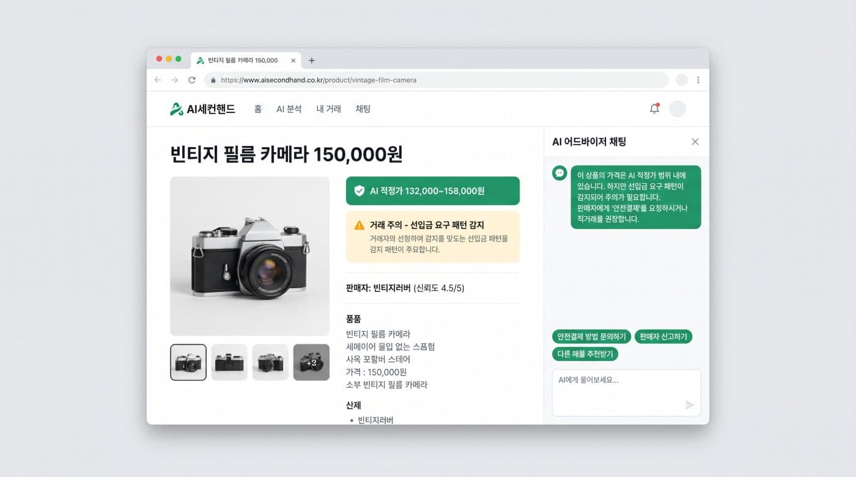Click the 산제 section heading
856x477 pixels.
tap(353, 406)
